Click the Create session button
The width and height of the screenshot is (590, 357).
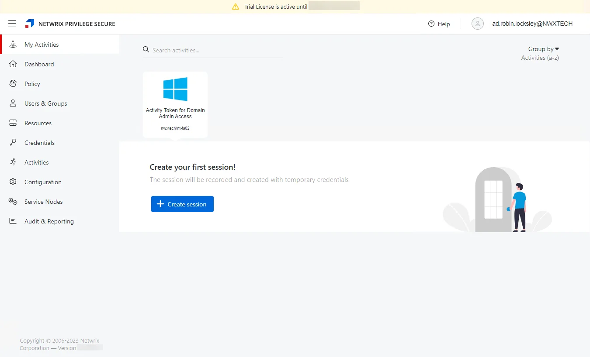click(182, 204)
